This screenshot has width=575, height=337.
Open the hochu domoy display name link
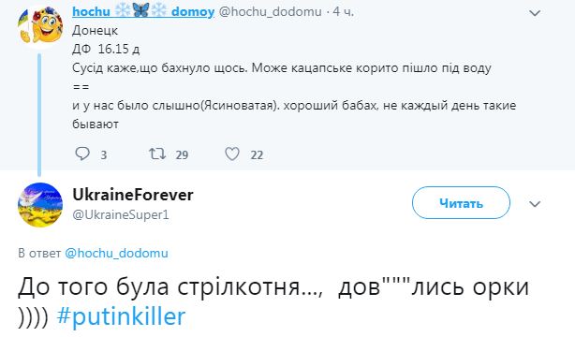click(x=143, y=11)
